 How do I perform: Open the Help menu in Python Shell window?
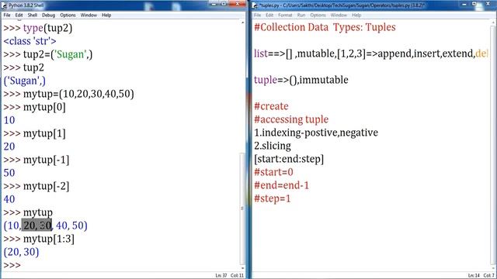tap(106, 15)
